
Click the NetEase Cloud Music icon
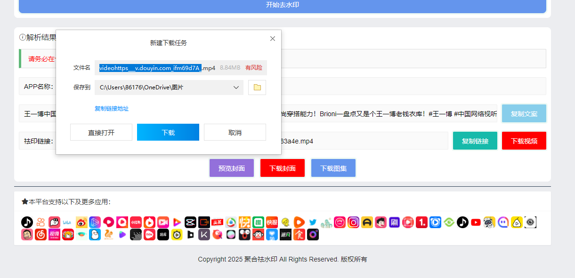click(x=40, y=235)
